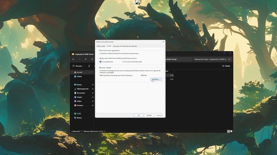Click Annuler in the performance dialog
This screenshot has width=277, height=155.
click(x=149, y=115)
